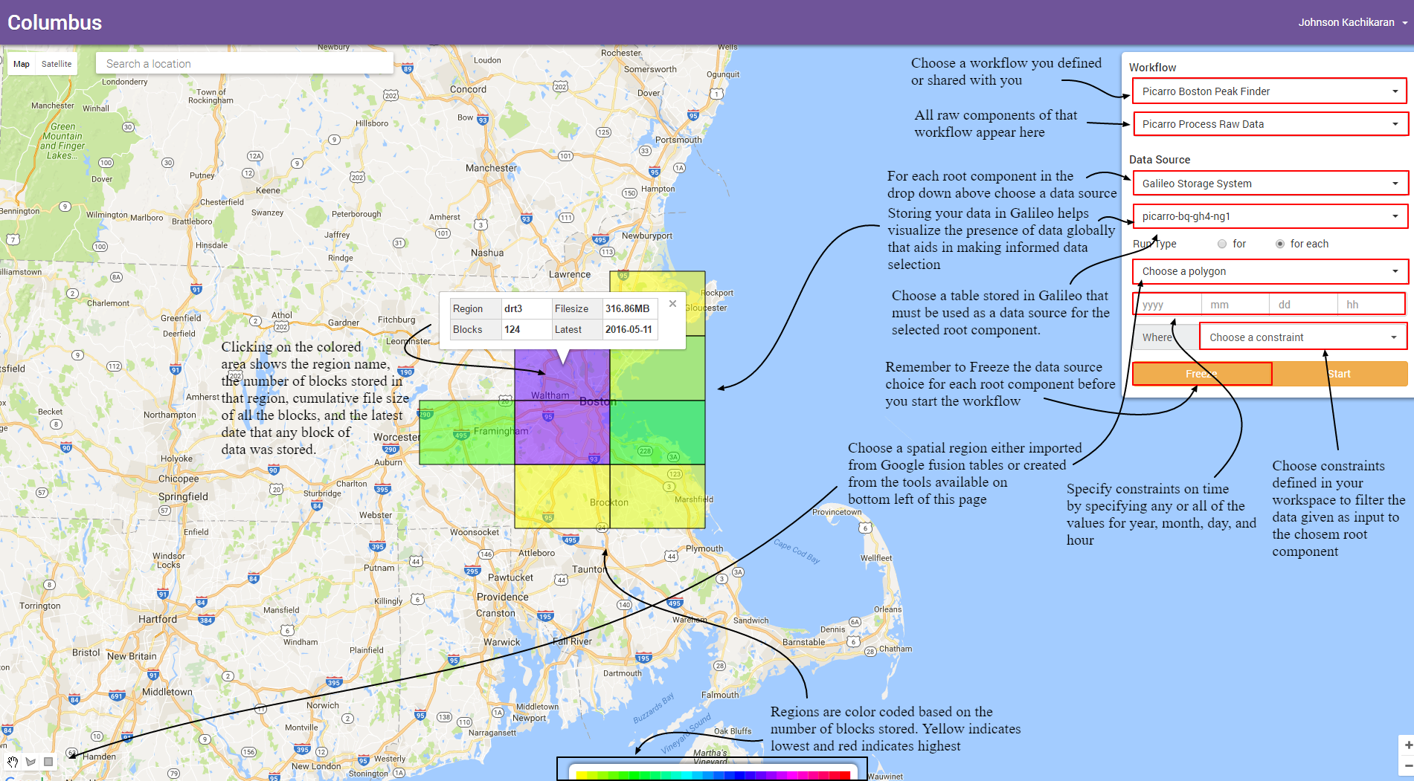This screenshot has height=781, width=1414.
Task: Click the Search a location field
Action: point(245,64)
